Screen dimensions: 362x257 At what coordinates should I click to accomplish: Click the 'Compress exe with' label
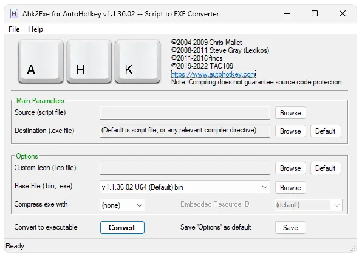pyautogui.click(x=41, y=204)
